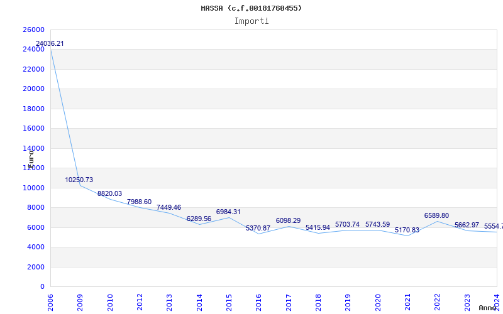Click the Importi subtitle

click(251, 21)
